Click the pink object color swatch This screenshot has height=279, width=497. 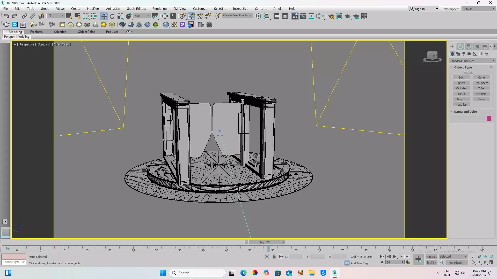(489, 118)
